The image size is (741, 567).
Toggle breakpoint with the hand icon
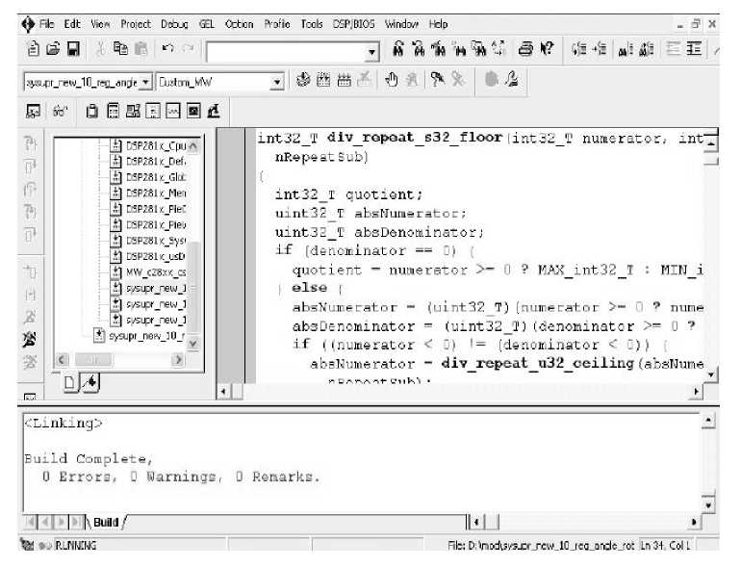point(392,80)
